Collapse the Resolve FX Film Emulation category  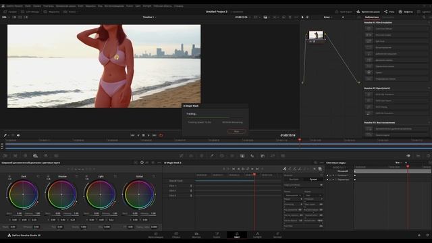pos(429,22)
